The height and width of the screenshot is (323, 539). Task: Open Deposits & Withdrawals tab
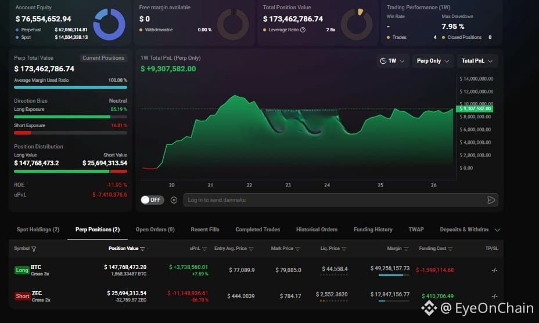pyautogui.click(x=464, y=229)
